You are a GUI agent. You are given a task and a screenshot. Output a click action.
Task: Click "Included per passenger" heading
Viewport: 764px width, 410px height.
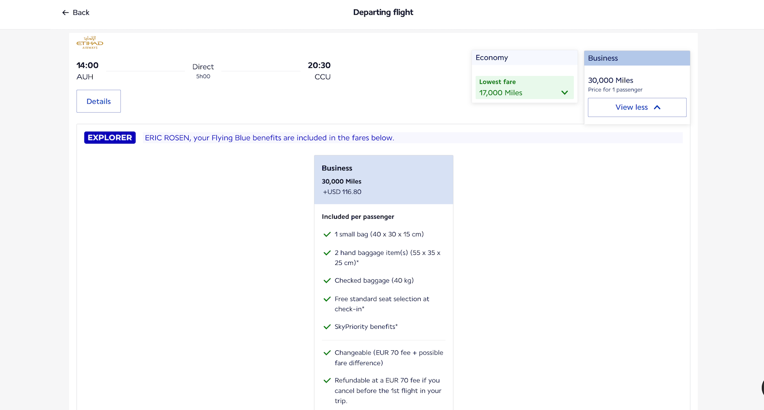point(358,217)
